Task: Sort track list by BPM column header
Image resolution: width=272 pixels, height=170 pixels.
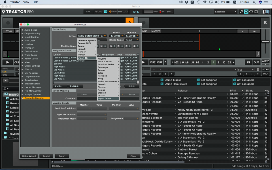Action: click(233, 91)
